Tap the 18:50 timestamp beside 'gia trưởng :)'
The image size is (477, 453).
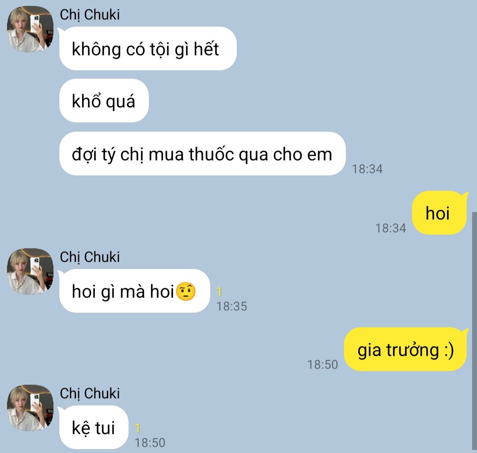coord(322,365)
